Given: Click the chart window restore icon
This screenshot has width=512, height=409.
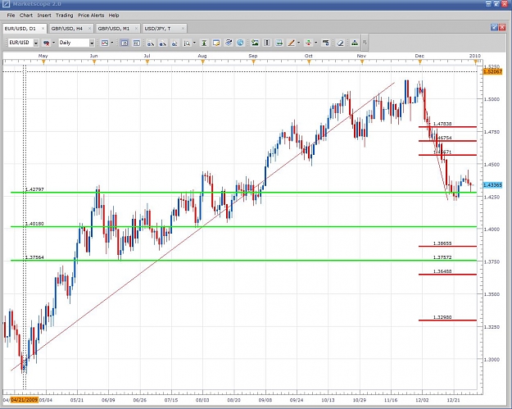Looking at the screenshot, I should click(494, 28).
